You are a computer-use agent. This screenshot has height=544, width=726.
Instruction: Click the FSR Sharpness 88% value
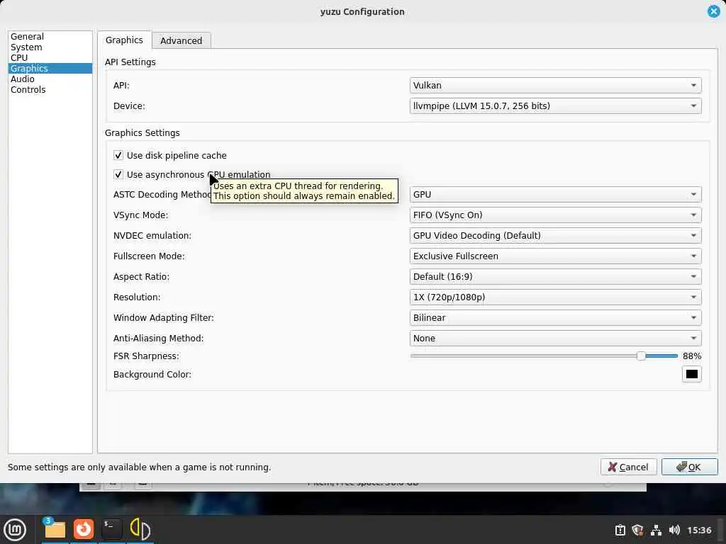[x=692, y=356]
